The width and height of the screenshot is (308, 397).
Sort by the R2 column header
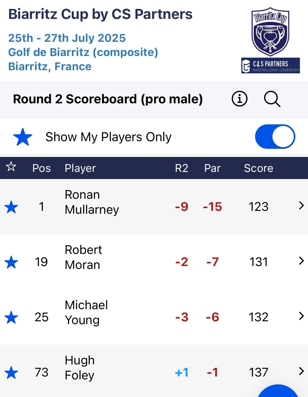[x=181, y=168]
